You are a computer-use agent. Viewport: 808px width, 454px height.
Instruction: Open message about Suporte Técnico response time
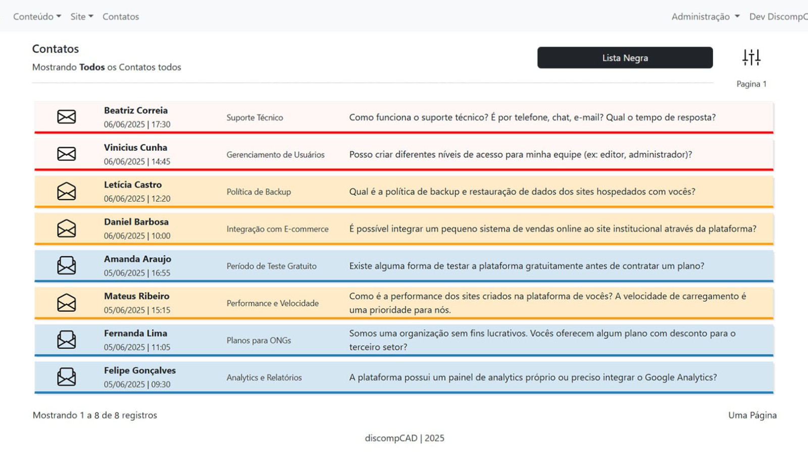(532, 118)
